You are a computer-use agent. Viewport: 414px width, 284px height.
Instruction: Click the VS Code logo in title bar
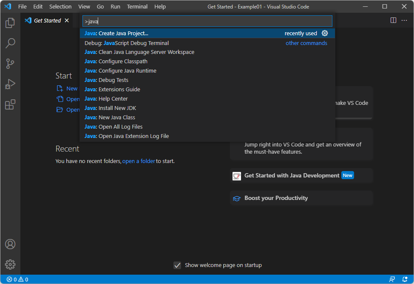pyautogui.click(x=8, y=6)
